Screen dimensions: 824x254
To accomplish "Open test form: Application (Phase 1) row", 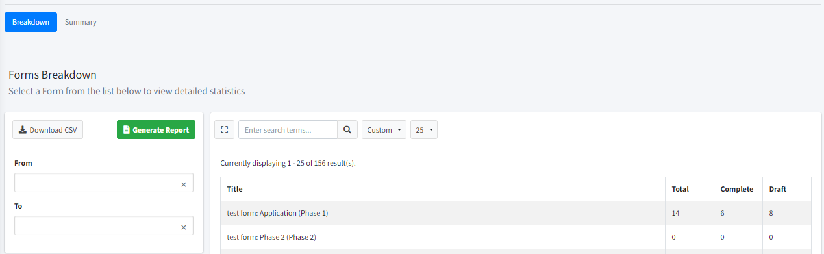I will pos(516,213).
